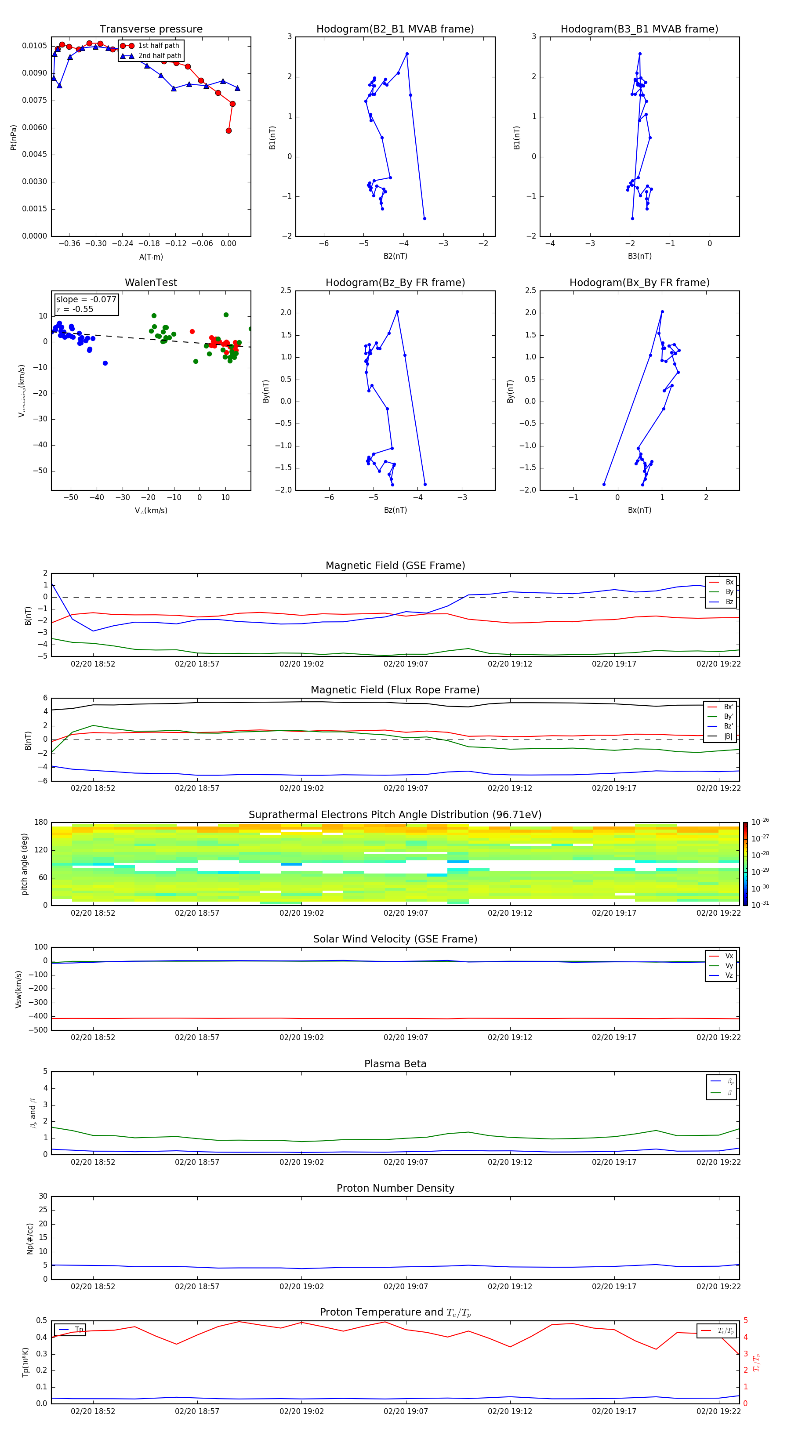Click '02/20 19:22' tick under Proton Temperature plot

(718, 1412)
